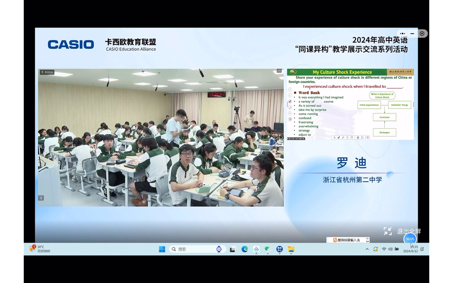Open WeChat from the taskbar
This screenshot has width=453, height=283.
click(x=268, y=249)
